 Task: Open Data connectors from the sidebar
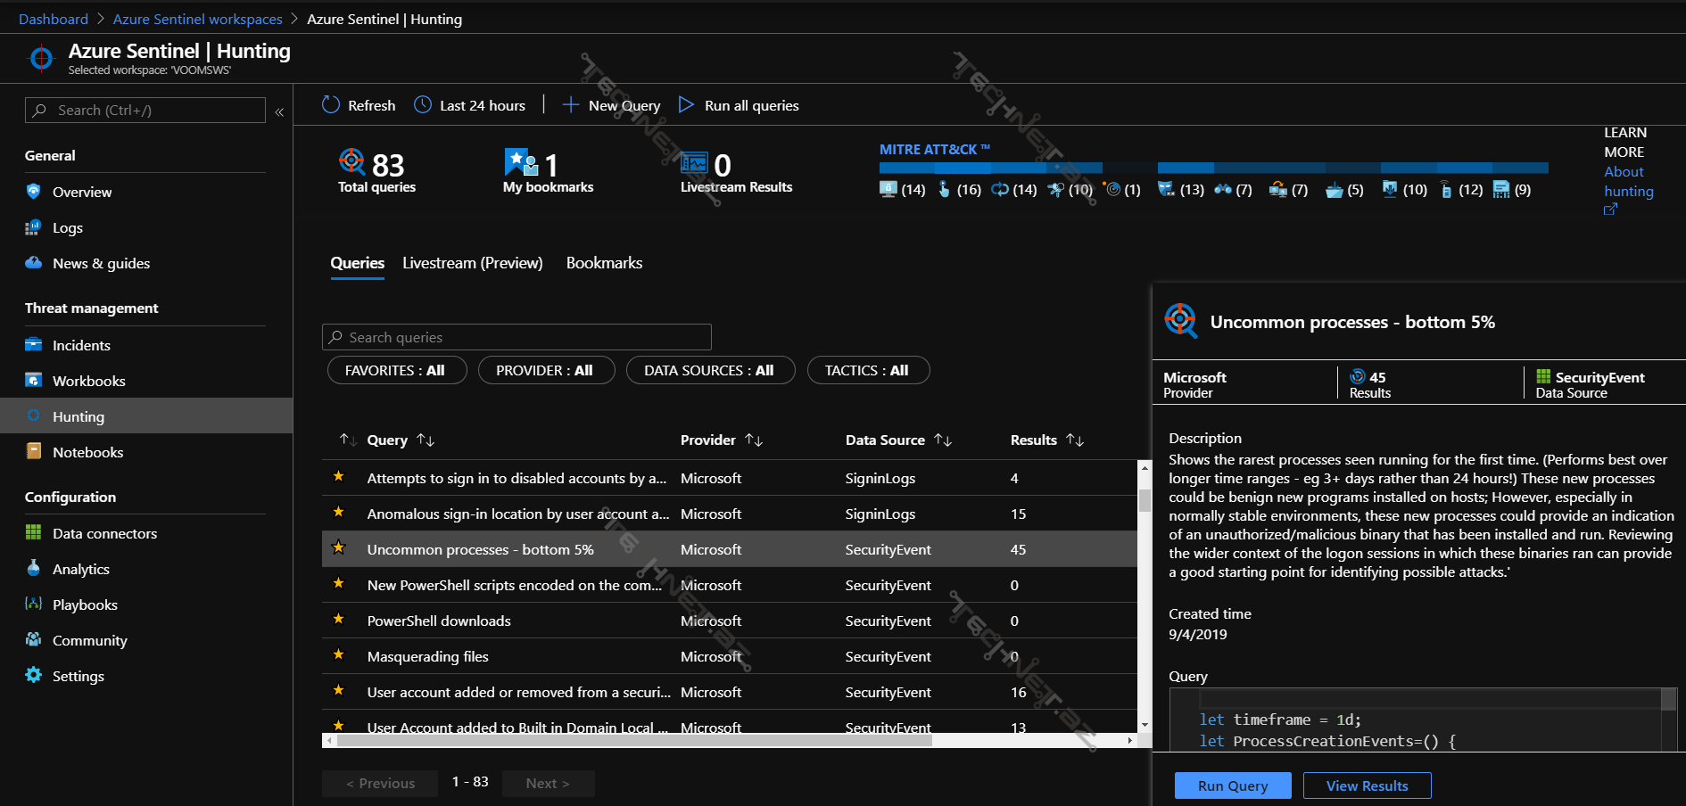[x=104, y=533]
